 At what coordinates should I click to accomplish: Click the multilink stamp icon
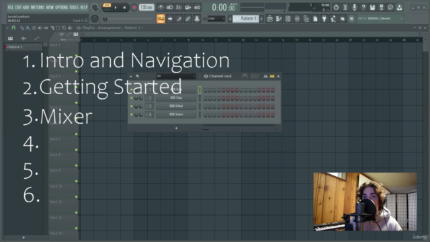[197, 19]
